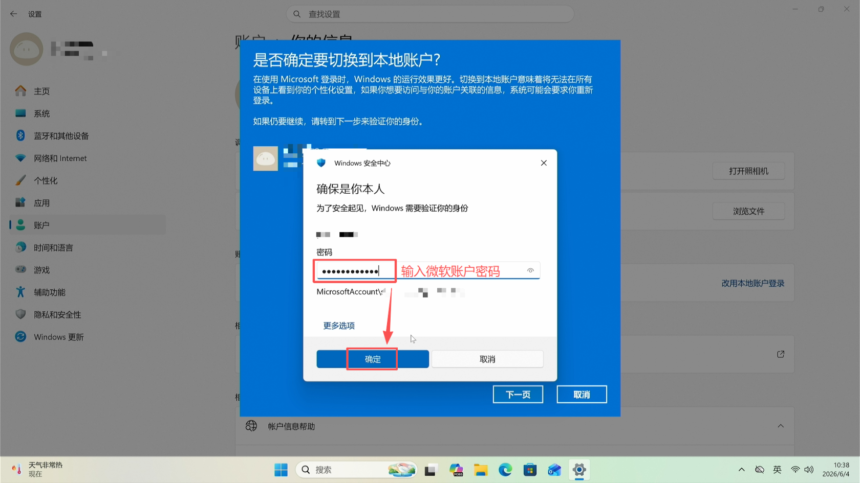
Task: Open the 天气非常热 weather widget
Action: 37,470
